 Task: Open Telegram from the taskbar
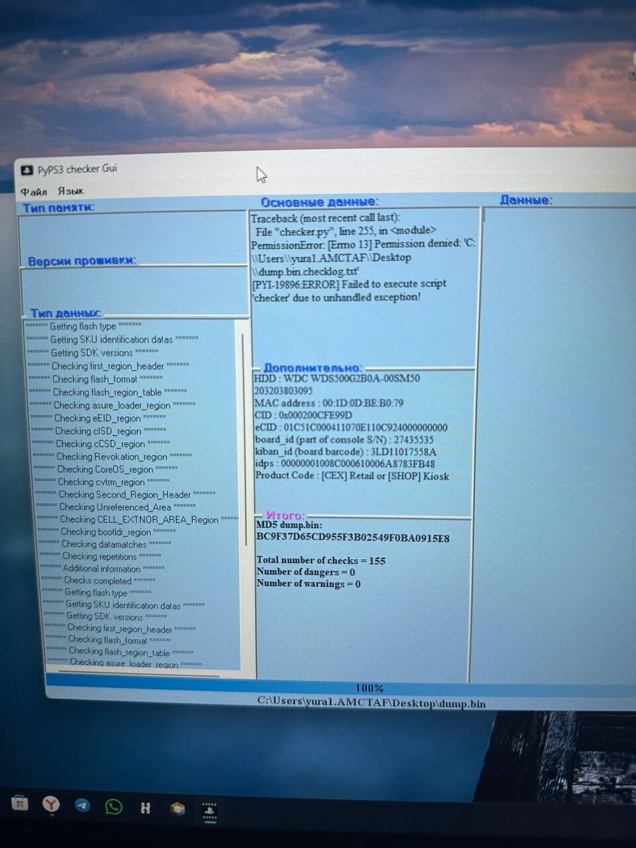(x=82, y=805)
